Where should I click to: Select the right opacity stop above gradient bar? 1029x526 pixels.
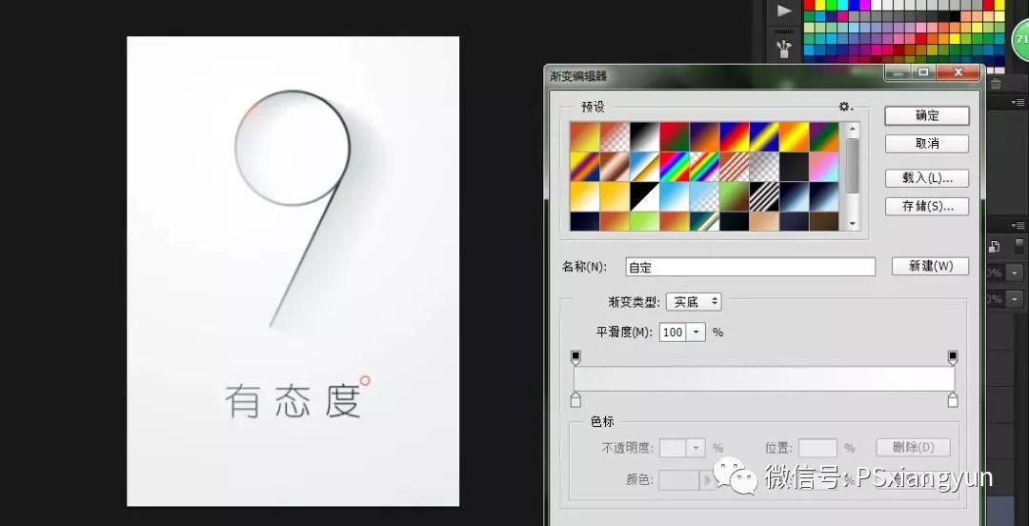[x=953, y=357]
